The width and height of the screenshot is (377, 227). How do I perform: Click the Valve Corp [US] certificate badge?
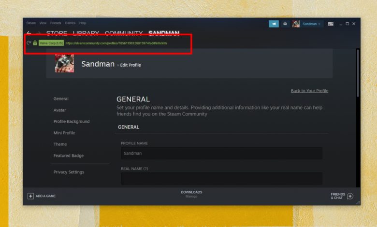coord(51,43)
